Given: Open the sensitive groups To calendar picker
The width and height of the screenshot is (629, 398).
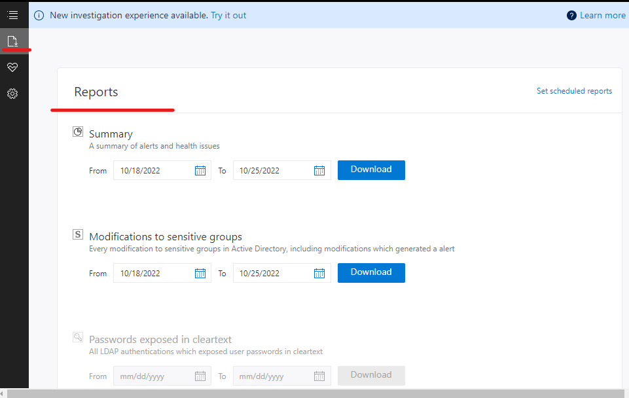Looking at the screenshot, I should pyautogui.click(x=319, y=273).
